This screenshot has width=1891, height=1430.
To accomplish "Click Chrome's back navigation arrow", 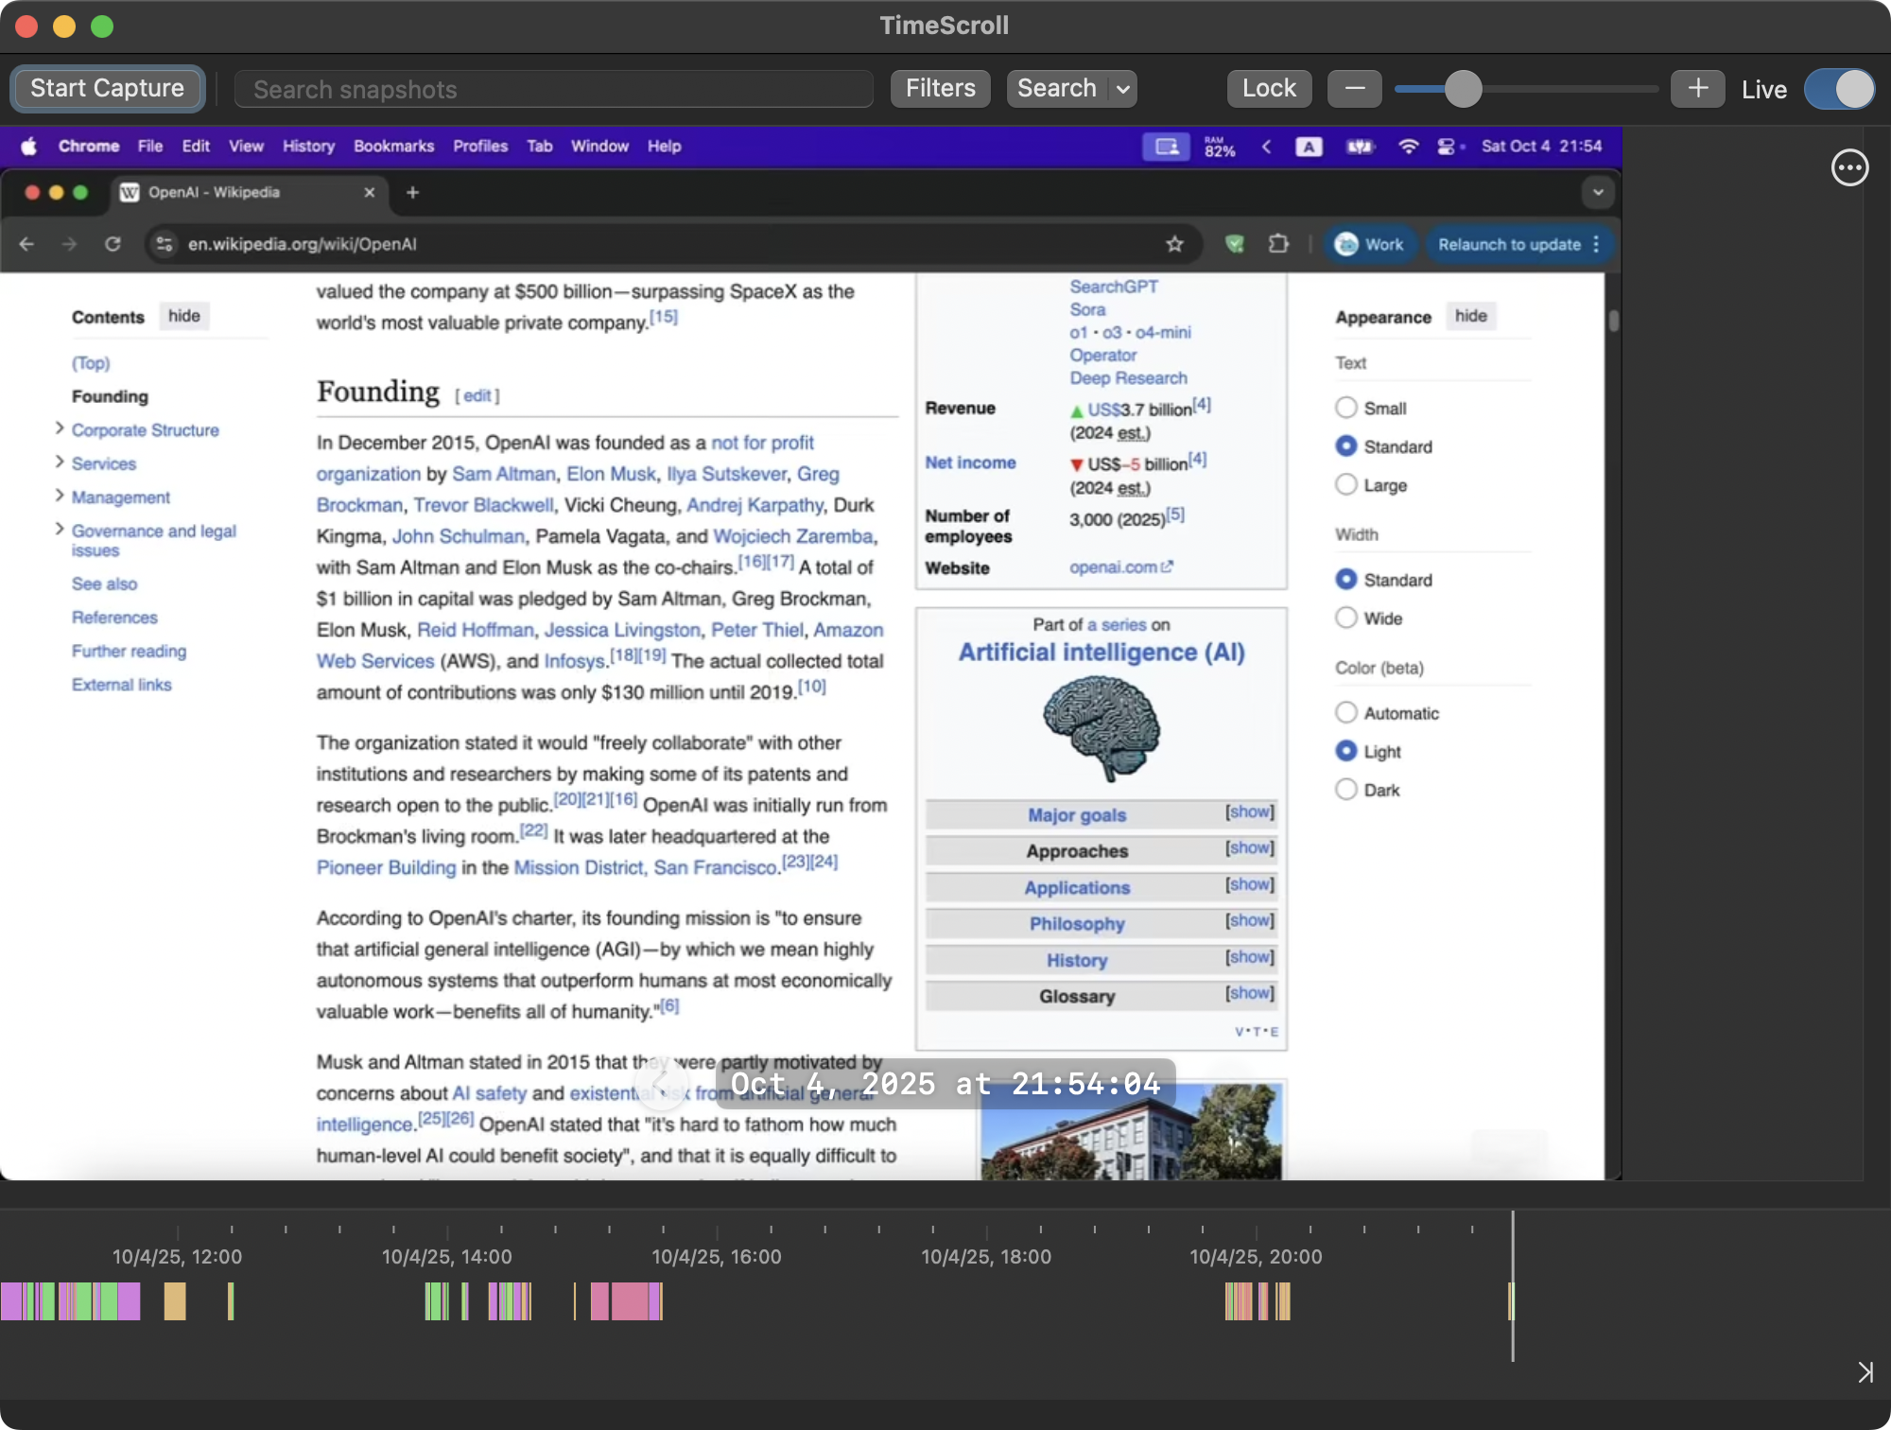I will [26, 243].
